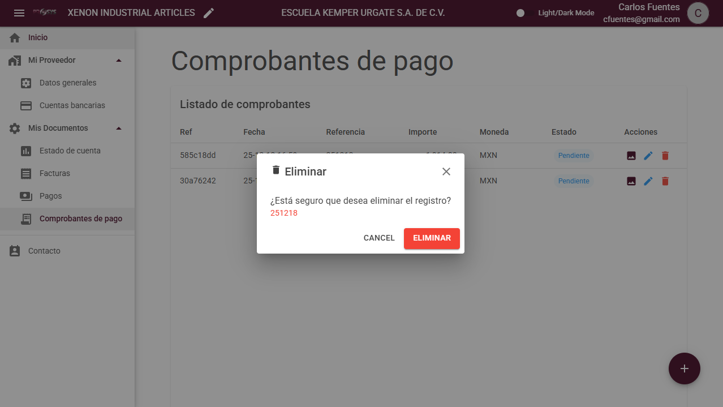The width and height of the screenshot is (723, 407).
Task: Go to Inicio in sidebar
Action: (38, 37)
